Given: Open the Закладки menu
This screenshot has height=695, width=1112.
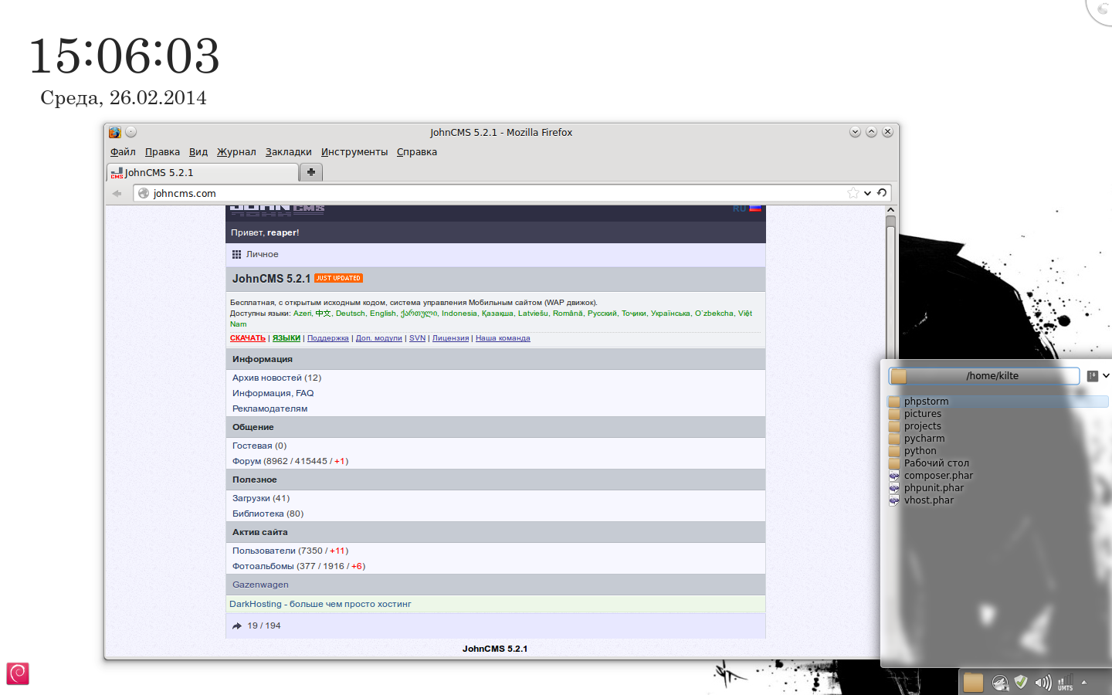Looking at the screenshot, I should click(x=289, y=152).
